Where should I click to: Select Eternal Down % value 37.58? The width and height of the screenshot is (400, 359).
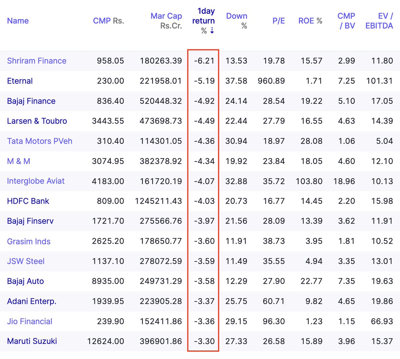tap(236, 81)
